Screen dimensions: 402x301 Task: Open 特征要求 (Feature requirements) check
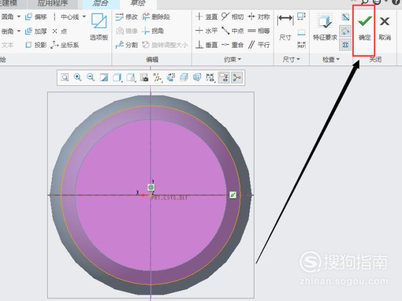(x=325, y=27)
